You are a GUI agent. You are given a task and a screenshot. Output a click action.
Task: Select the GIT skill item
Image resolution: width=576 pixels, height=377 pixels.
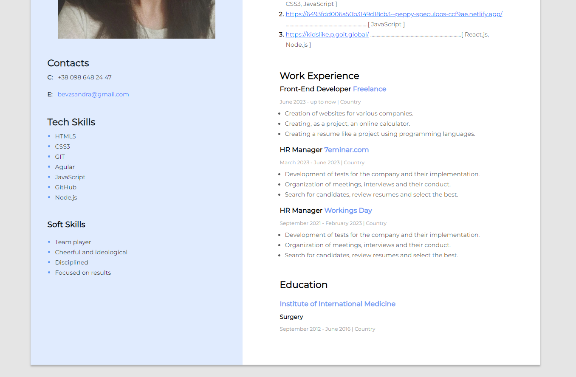coord(60,157)
